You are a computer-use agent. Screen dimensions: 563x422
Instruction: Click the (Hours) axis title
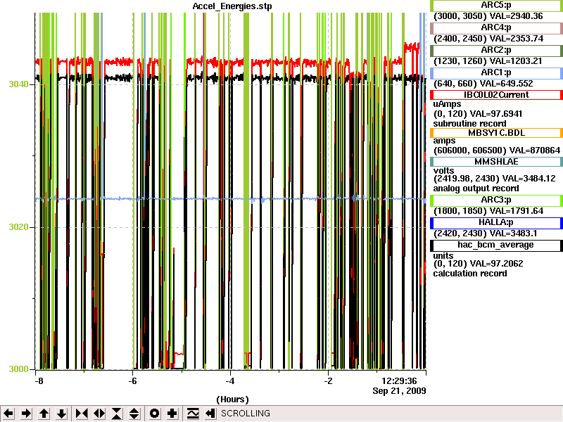pos(232,399)
